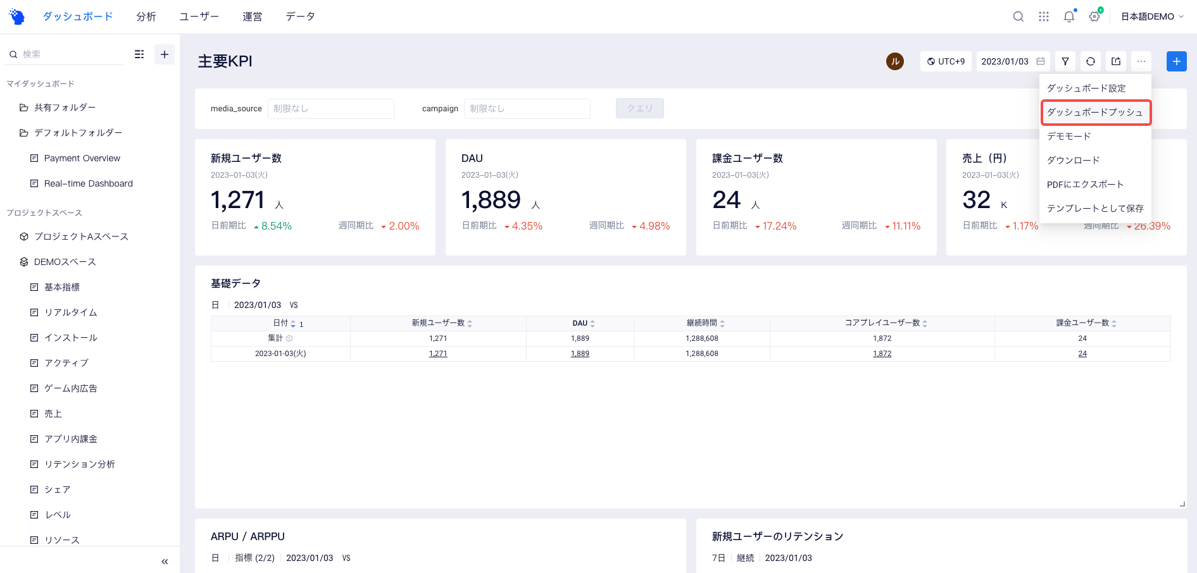Click the sidebar 検索 search field
This screenshot has height=573, width=1197.
tap(70, 54)
